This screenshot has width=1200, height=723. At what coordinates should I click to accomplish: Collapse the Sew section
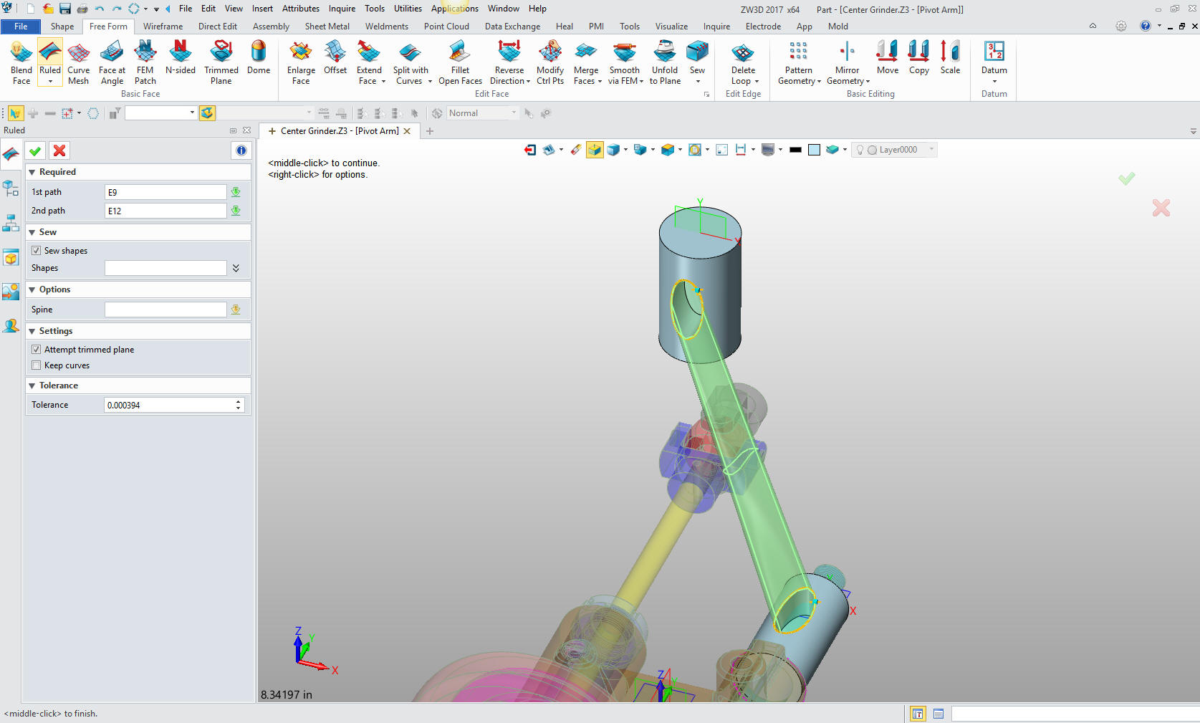point(32,233)
